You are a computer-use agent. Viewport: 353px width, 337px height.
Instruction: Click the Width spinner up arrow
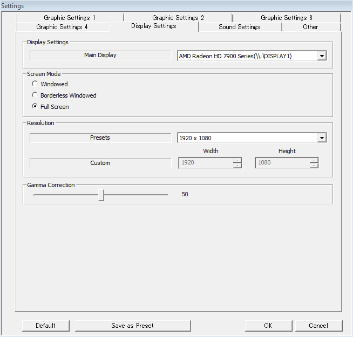[237, 160]
